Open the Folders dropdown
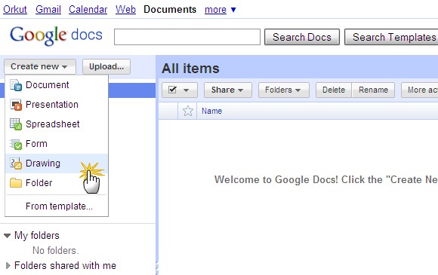This screenshot has width=438, height=275. (283, 90)
